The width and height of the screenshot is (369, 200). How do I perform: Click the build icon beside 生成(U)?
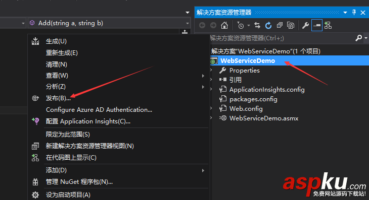click(35, 41)
